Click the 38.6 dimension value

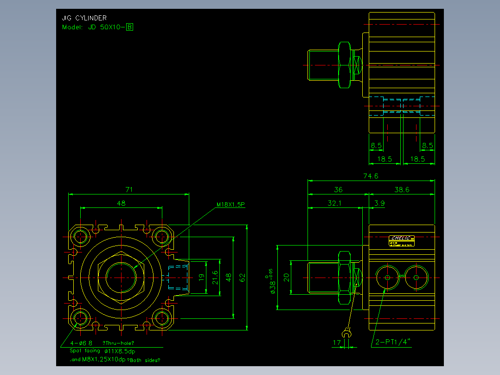(402, 189)
